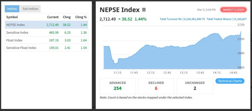Select the NEPSE Index row
This screenshot has width=252, height=111.
point(46,25)
